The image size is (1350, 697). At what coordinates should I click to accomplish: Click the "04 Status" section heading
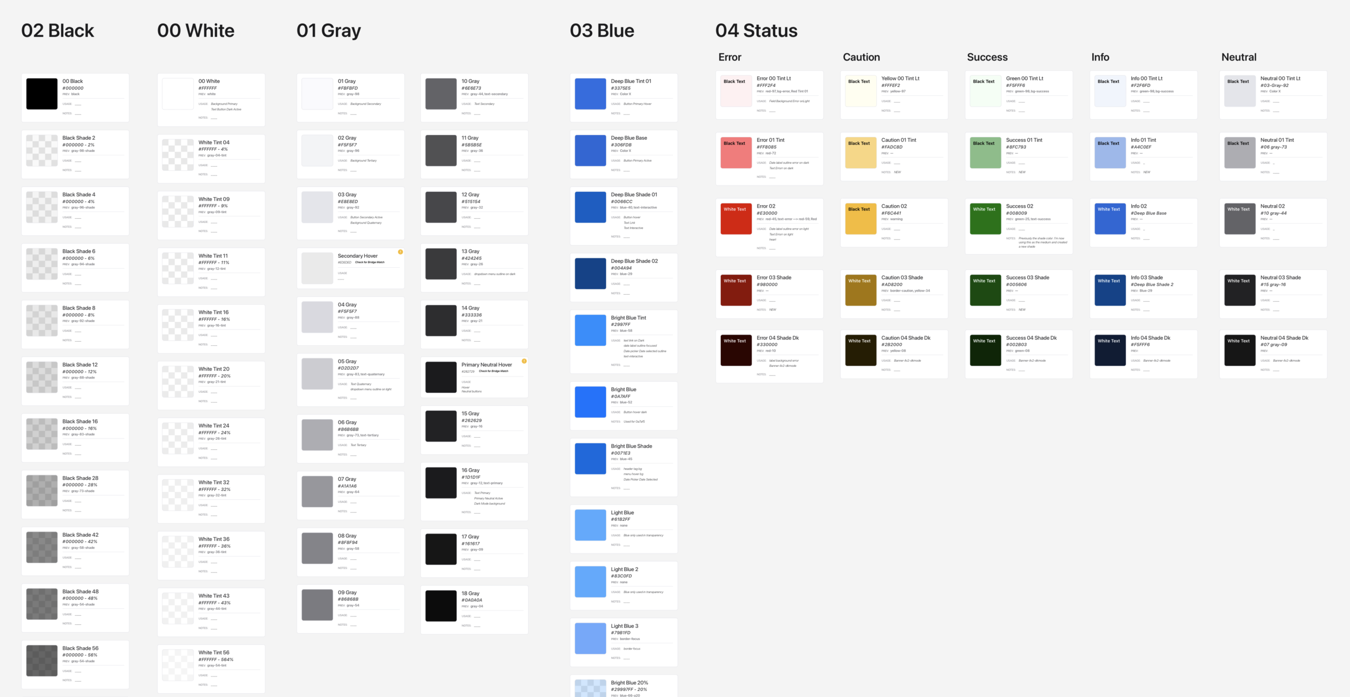click(756, 31)
